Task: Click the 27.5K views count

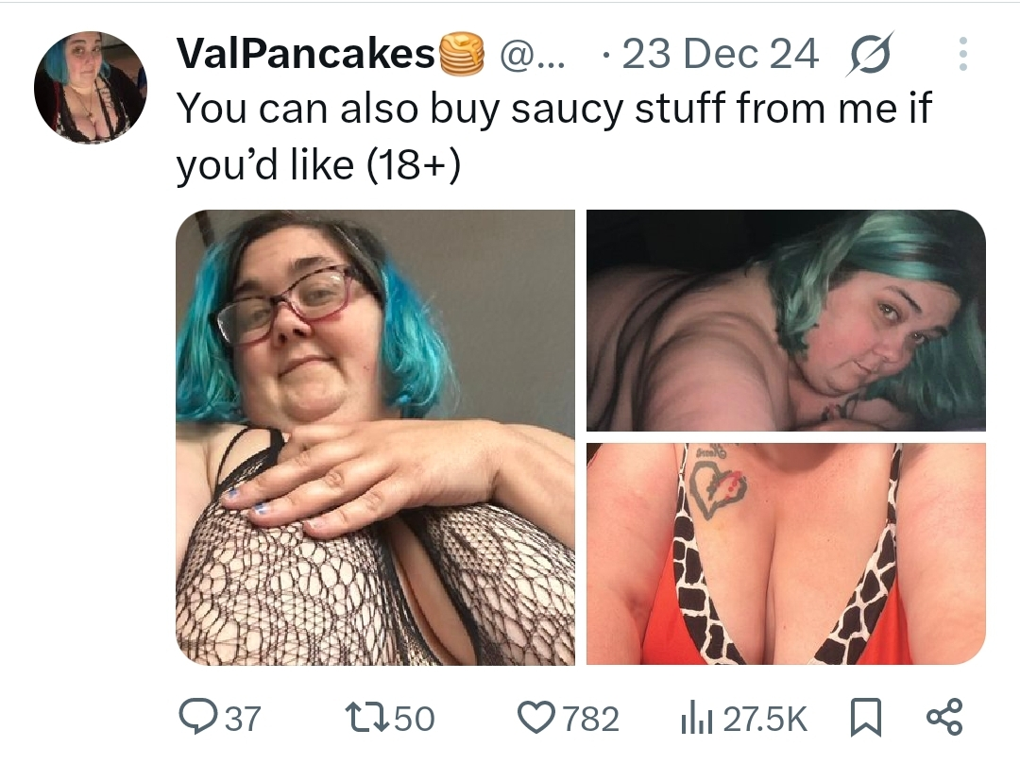Action: [x=765, y=719]
